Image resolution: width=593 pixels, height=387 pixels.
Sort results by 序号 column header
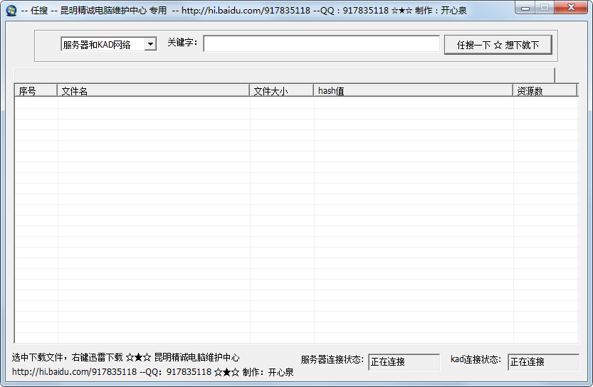pos(36,90)
